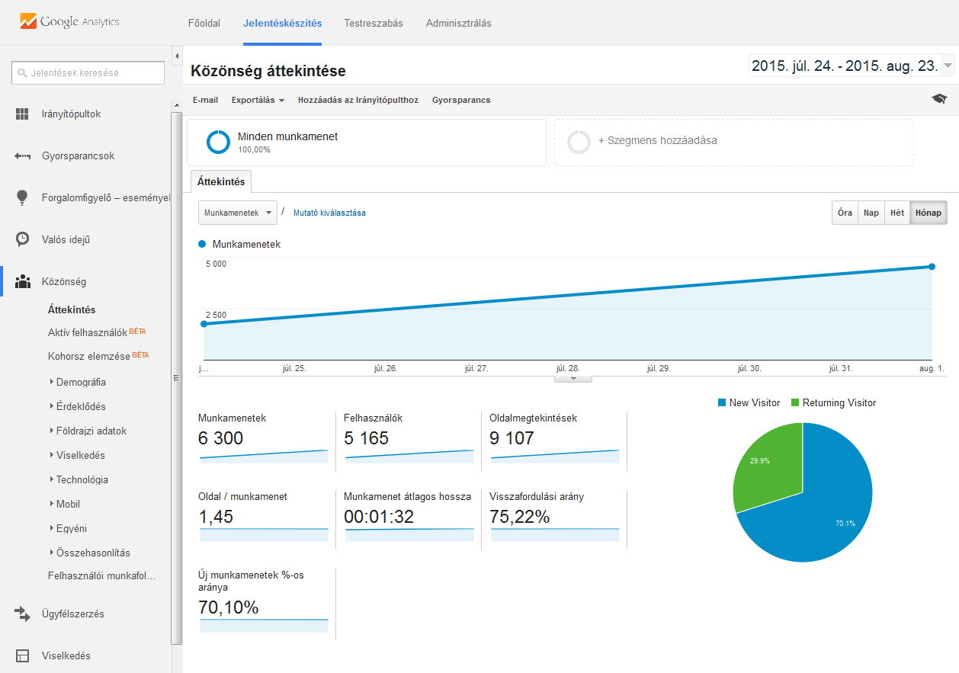The image size is (959, 673).
Task: Click the Ügyfélszerzés acquisition arrows icon
Action: pos(22,614)
